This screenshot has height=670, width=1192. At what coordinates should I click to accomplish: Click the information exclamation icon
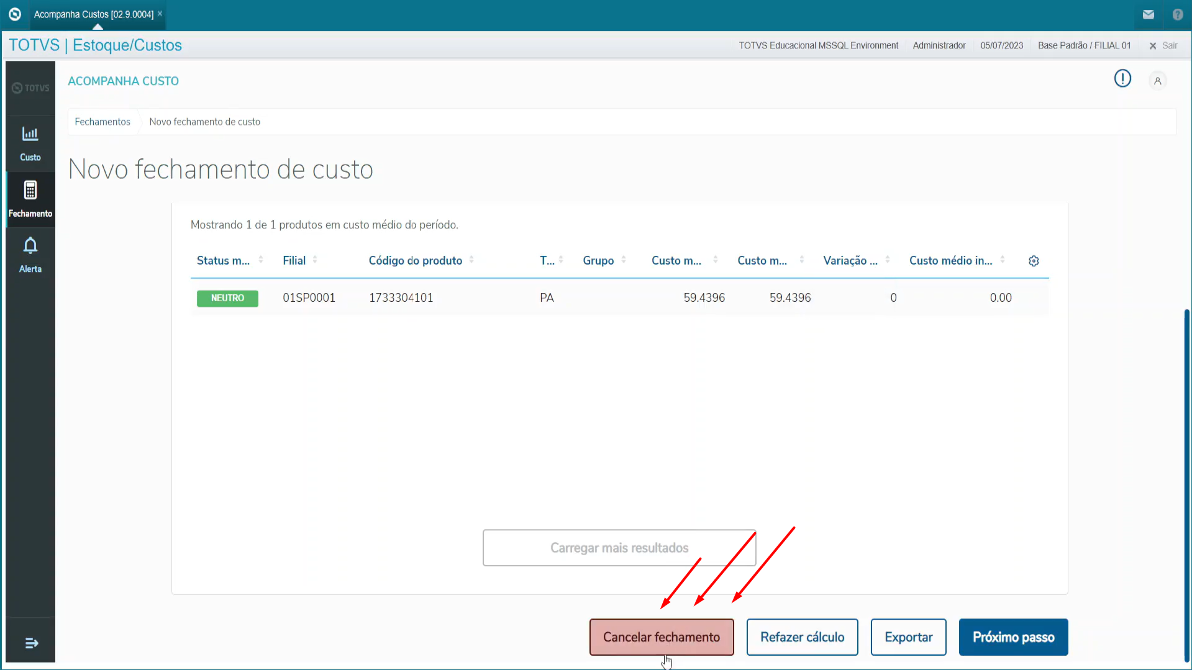(1122, 79)
